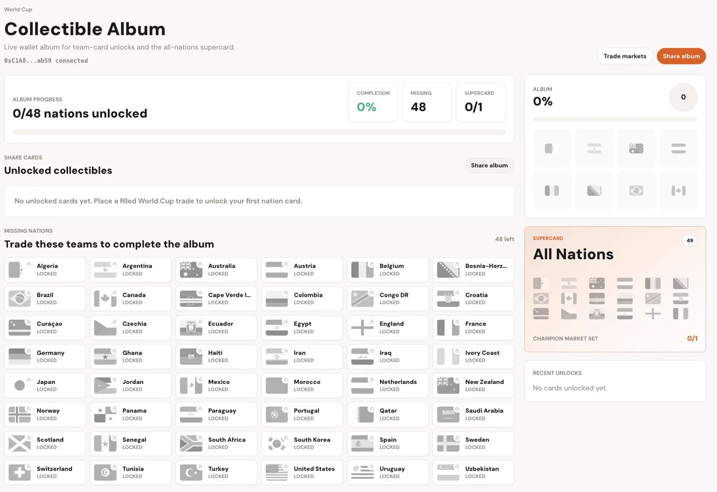Image resolution: width=717 pixels, height=492 pixels.
Task: Click the Czechia flag icon
Action: click(x=105, y=328)
